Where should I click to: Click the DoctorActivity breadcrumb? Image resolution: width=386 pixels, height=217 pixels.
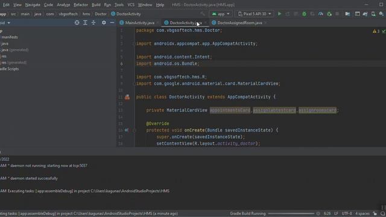(126, 14)
